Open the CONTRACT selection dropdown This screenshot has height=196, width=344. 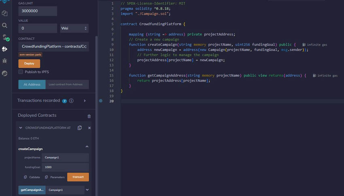click(53, 47)
